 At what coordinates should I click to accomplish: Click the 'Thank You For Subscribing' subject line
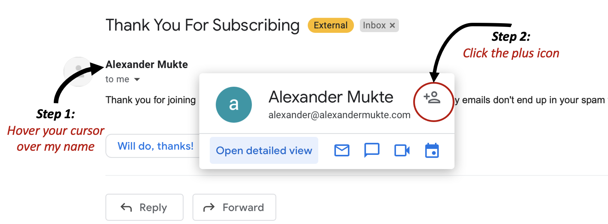click(x=202, y=25)
